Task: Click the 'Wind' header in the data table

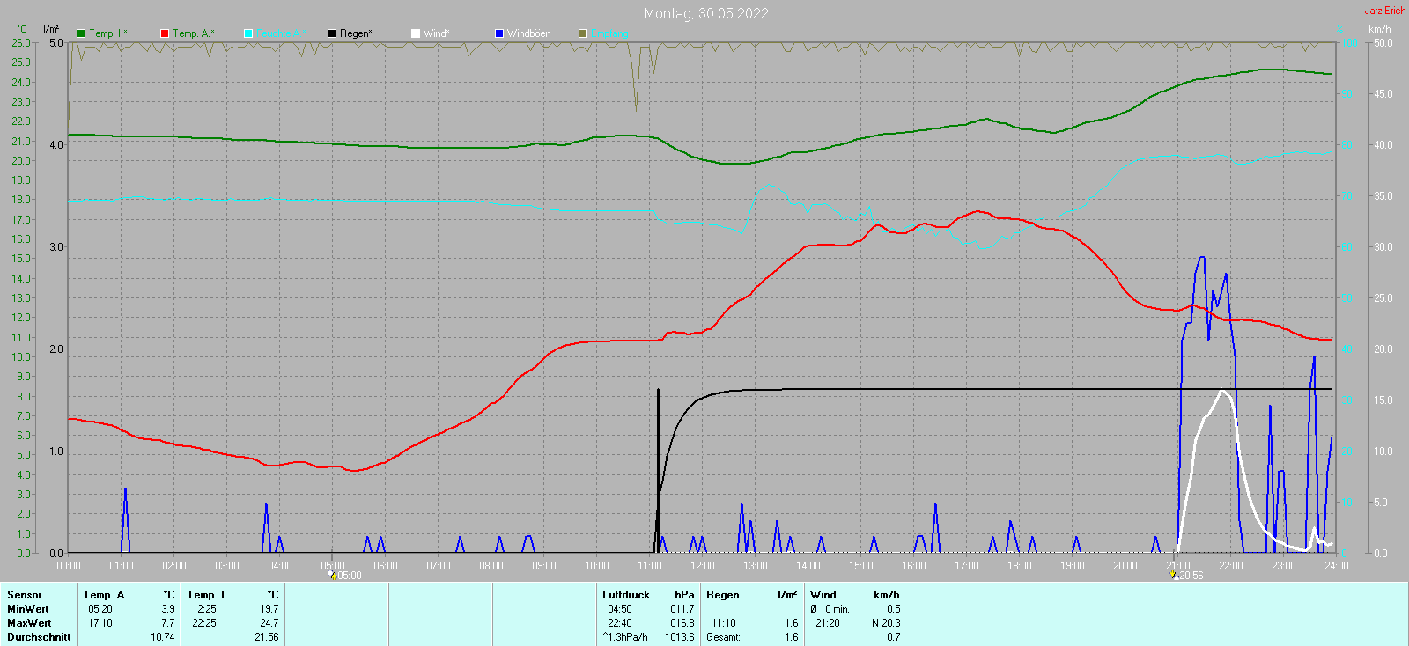Action: [x=823, y=595]
